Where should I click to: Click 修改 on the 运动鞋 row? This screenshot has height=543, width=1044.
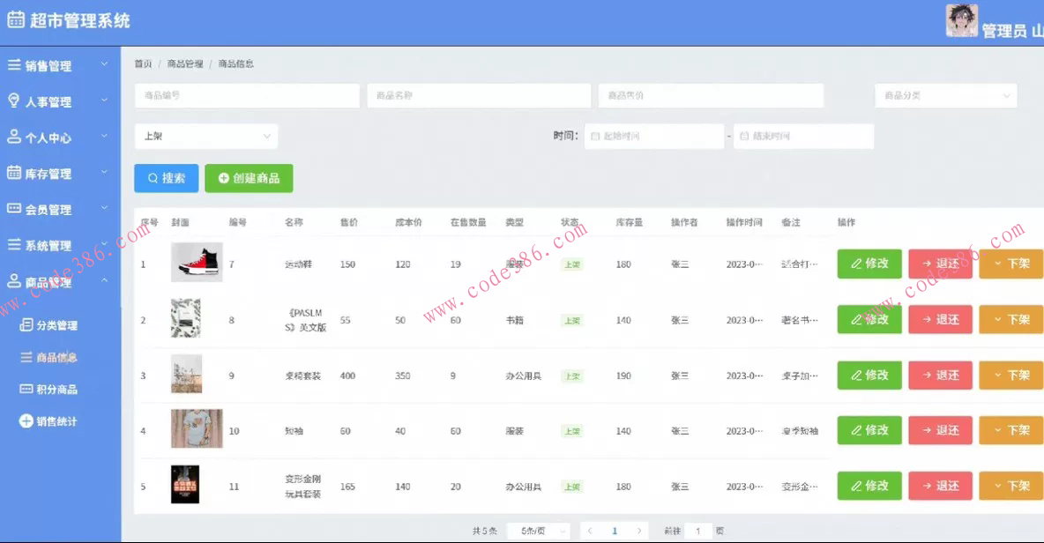pos(869,264)
